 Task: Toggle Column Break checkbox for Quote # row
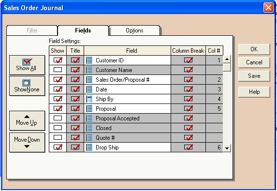click(x=189, y=137)
